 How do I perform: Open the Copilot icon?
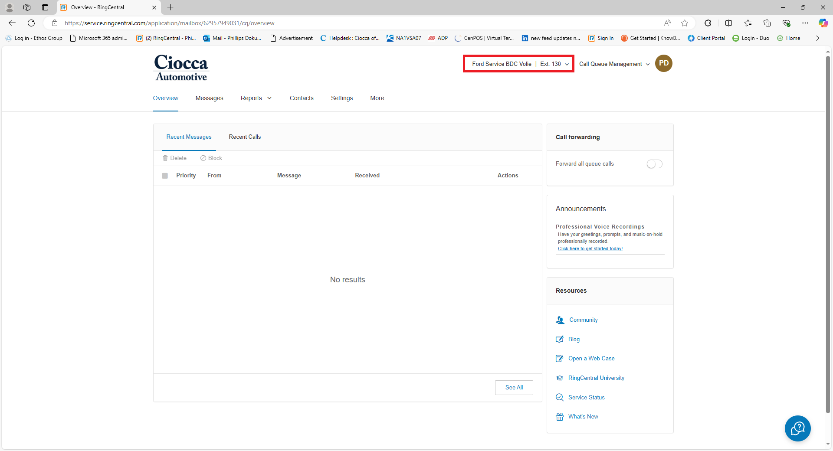click(x=823, y=23)
